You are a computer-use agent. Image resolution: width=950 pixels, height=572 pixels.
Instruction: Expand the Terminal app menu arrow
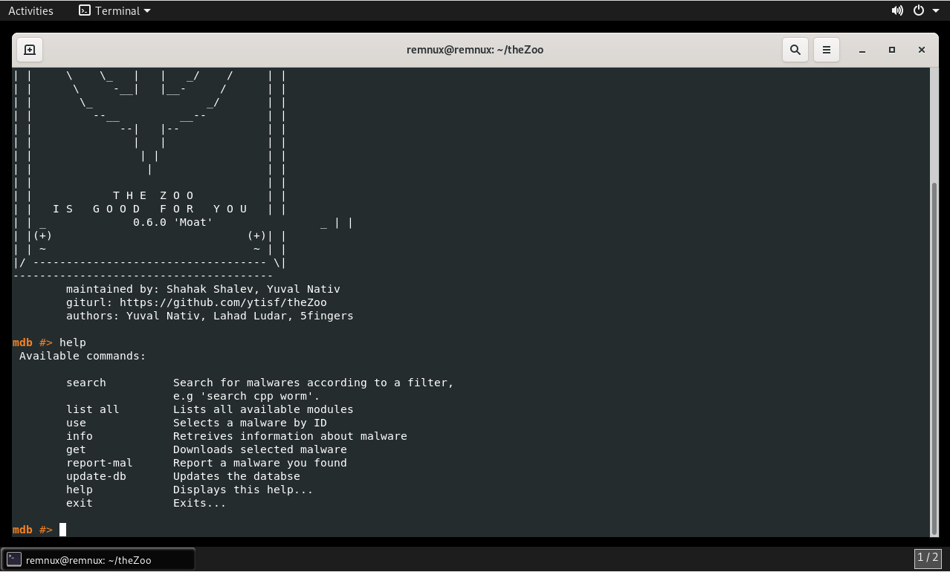(x=146, y=11)
